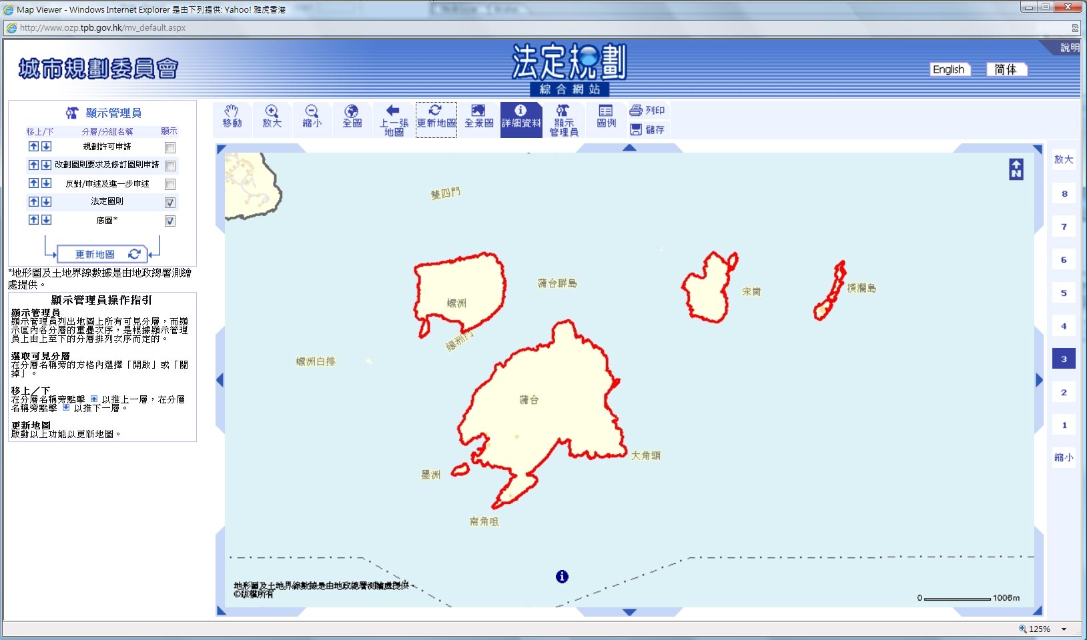Go back using the 上一張地圖 icon
The image size is (1087, 640).
coord(391,117)
